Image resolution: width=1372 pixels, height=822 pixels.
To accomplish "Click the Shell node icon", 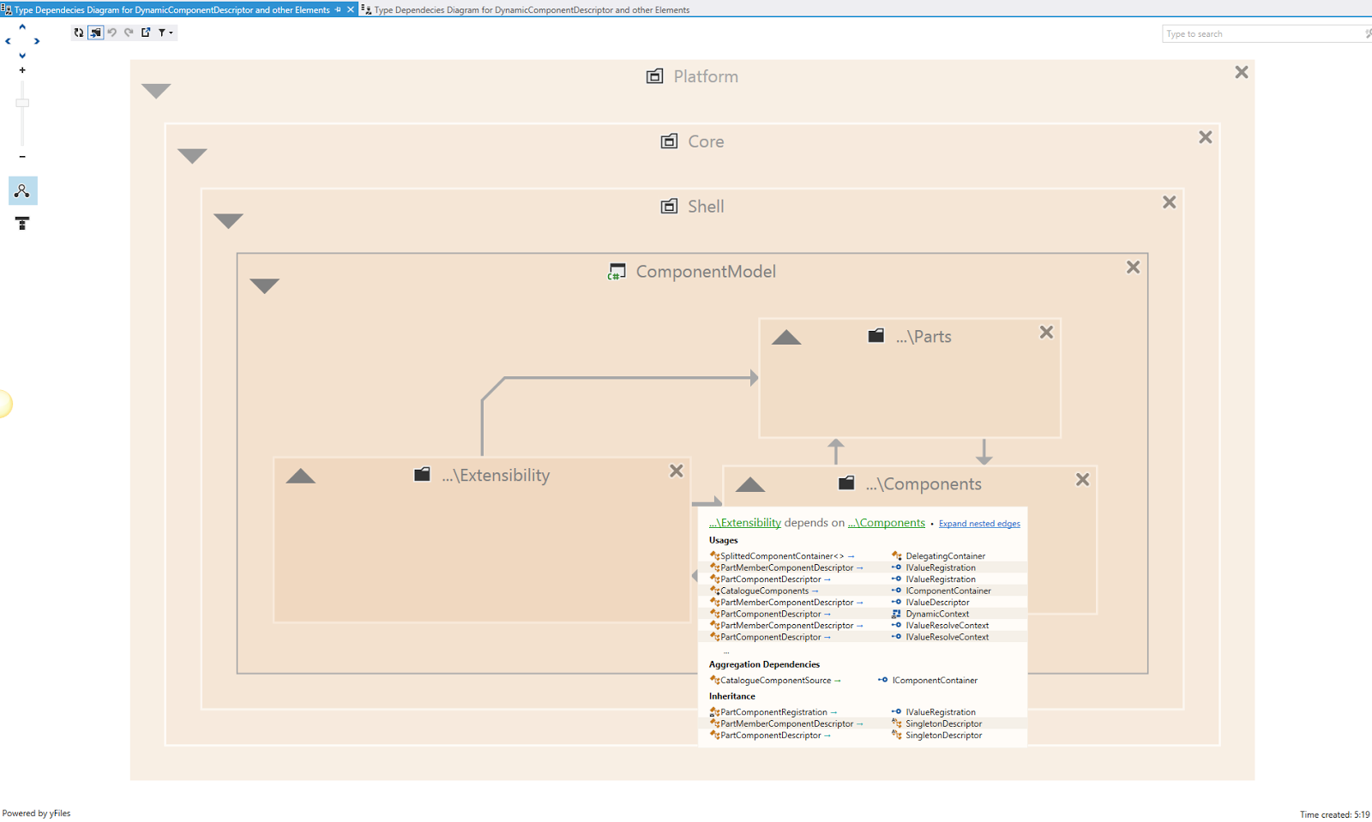I will (x=670, y=207).
